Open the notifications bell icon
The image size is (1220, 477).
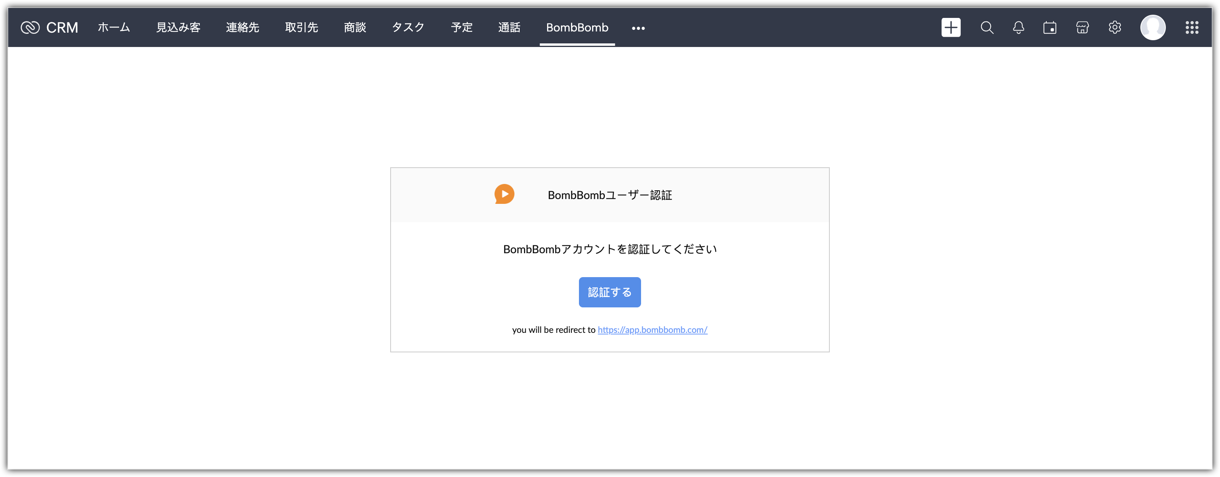pos(1018,27)
